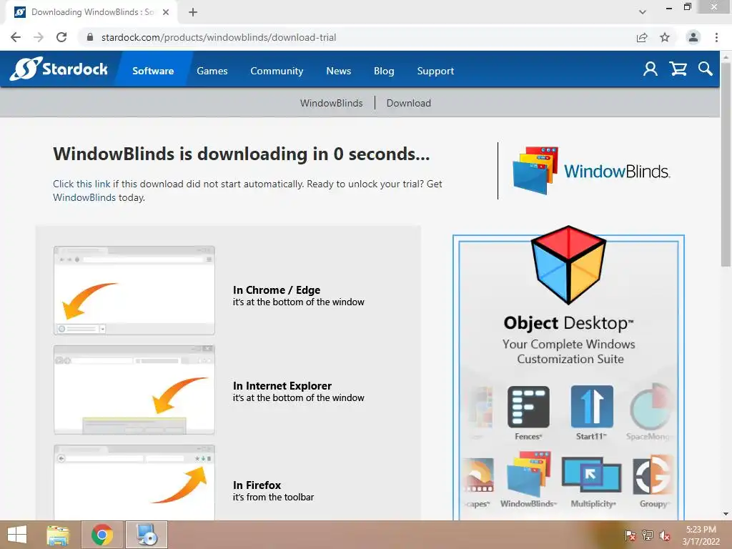732x549 pixels.
Task: Click the share page icon
Action: 642,37
